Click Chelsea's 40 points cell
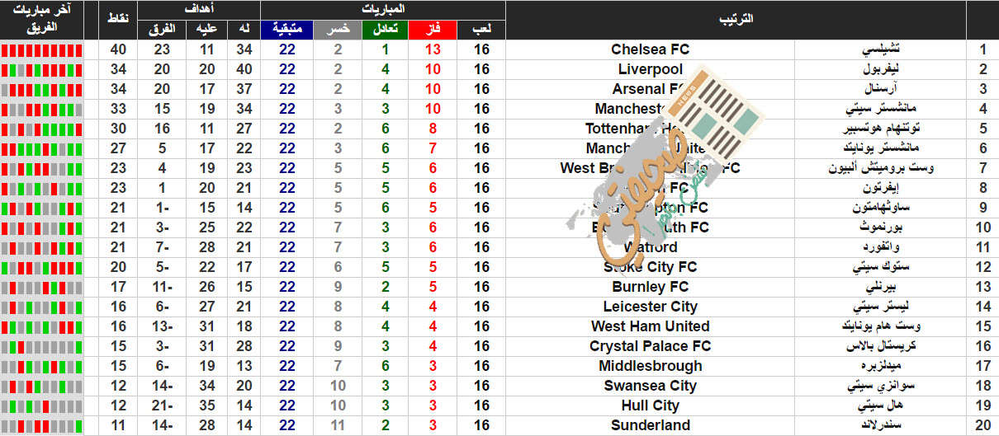Image resolution: width=999 pixels, height=436 pixels. 117,49
